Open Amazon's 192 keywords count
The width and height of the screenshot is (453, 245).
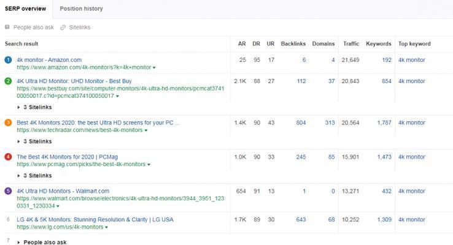click(387, 60)
